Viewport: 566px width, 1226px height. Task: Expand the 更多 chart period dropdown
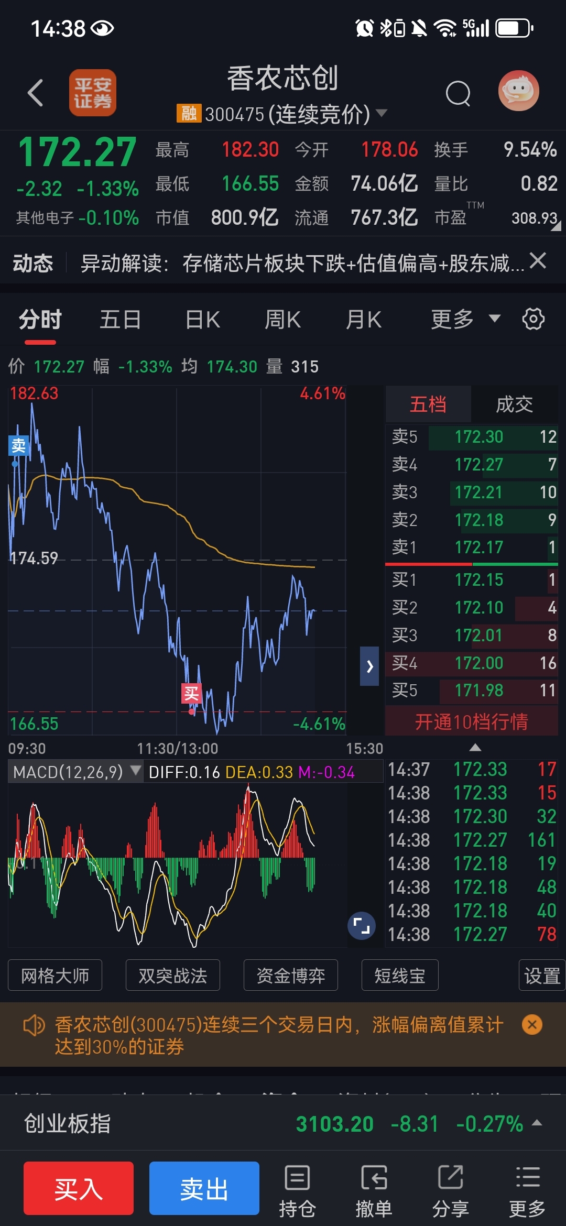pos(465,319)
